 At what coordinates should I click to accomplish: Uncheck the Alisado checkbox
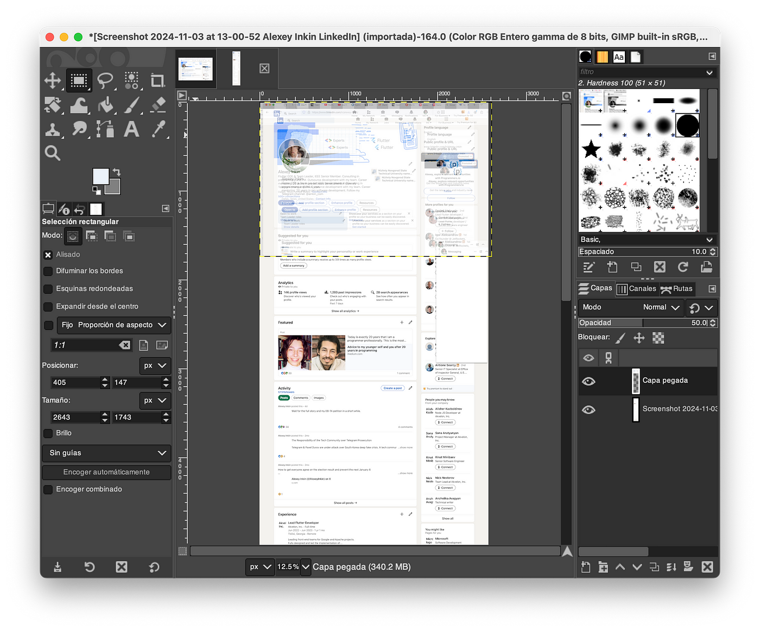(48, 255)
